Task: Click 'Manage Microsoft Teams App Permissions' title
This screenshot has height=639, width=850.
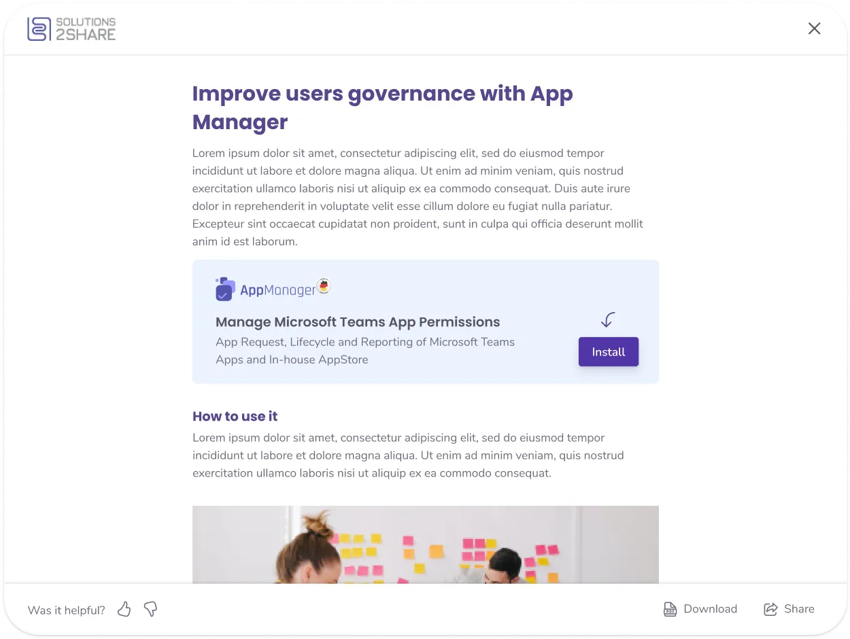Action: point(358,322)
